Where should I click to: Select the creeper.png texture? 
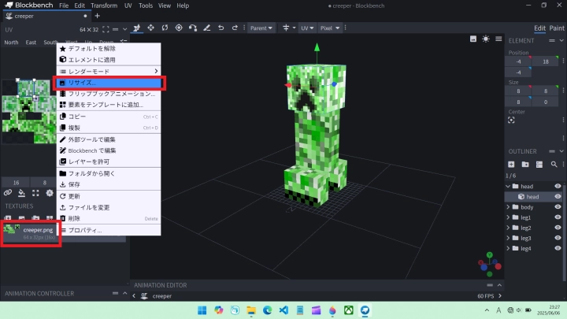click(31, 232)
